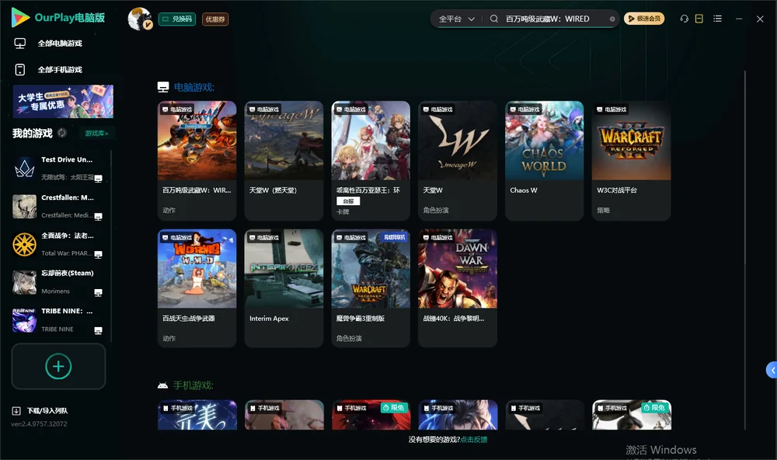The width and height of the screenshot is (777, 460).
Task: Click the search magnifier icon
Action: (494, 19)
